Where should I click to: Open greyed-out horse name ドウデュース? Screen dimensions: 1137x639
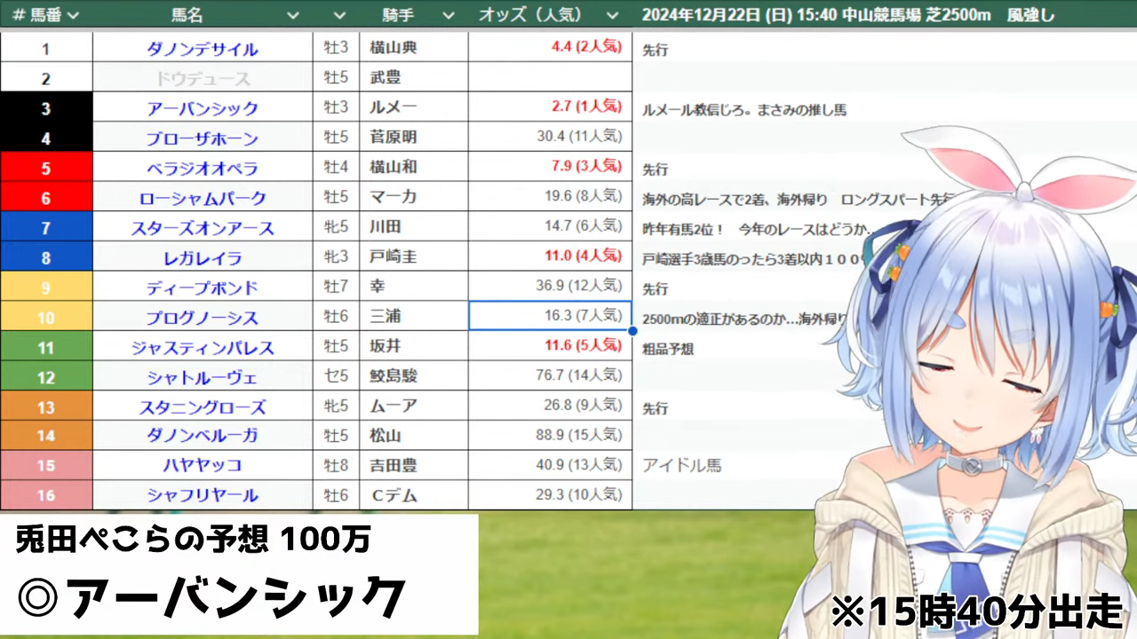pyautogui.click(x=203, y=78)
